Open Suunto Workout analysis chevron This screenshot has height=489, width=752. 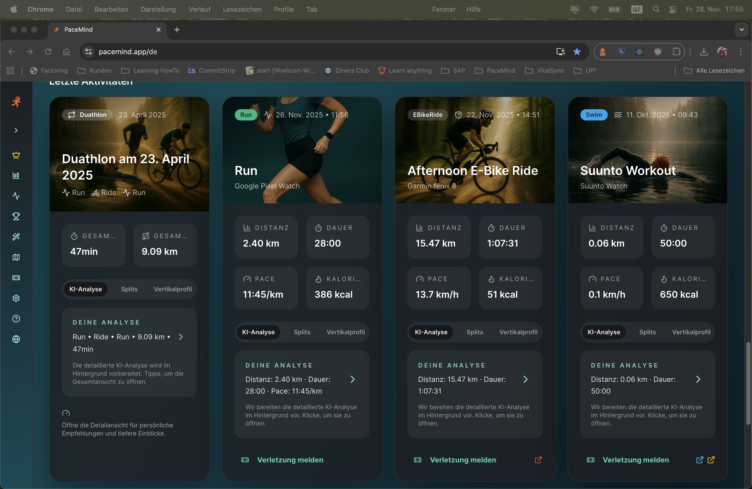pos(698,379)
